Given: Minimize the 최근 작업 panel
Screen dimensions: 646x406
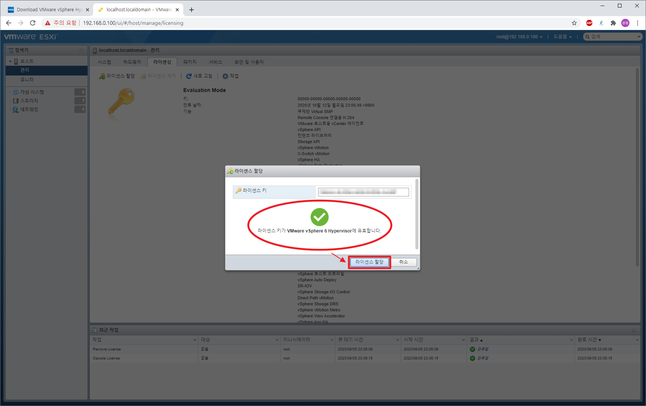Looking at the screenshot, I should 634,330.
